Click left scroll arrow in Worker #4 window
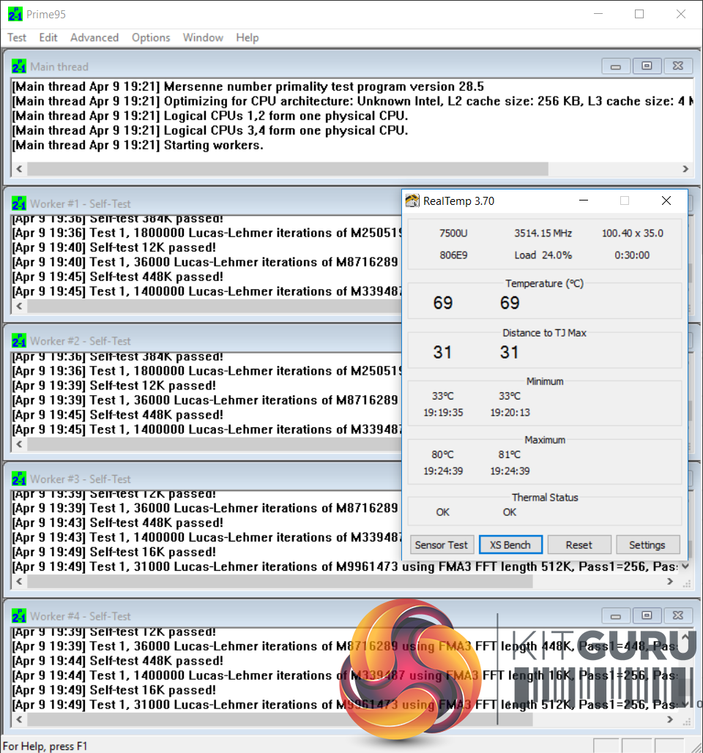Viewport: 703px width, 753px height. pos(19,719)
